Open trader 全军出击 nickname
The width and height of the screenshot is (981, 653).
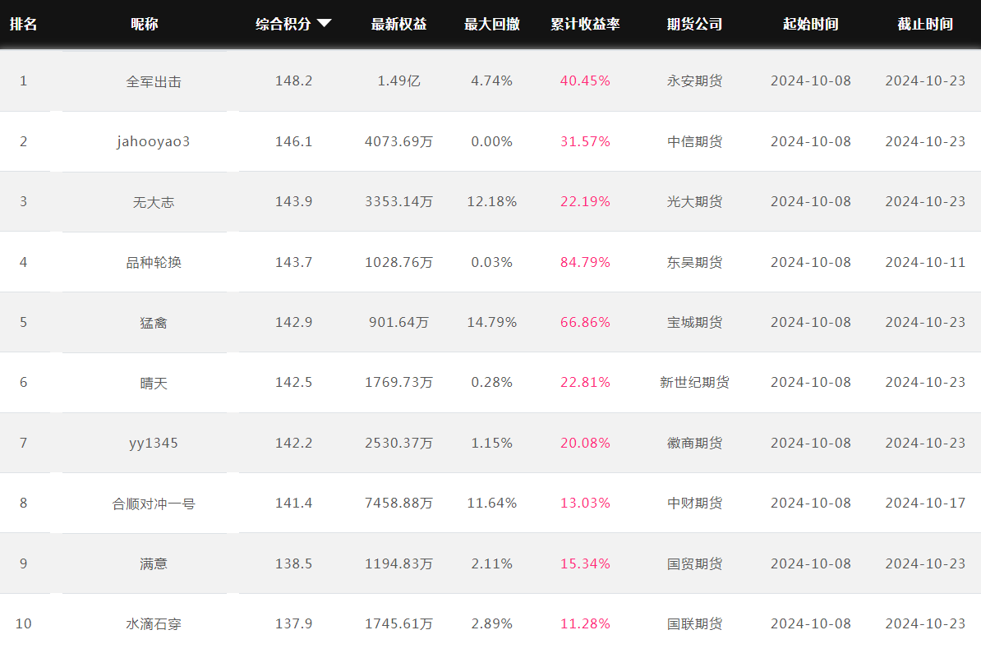154,81
